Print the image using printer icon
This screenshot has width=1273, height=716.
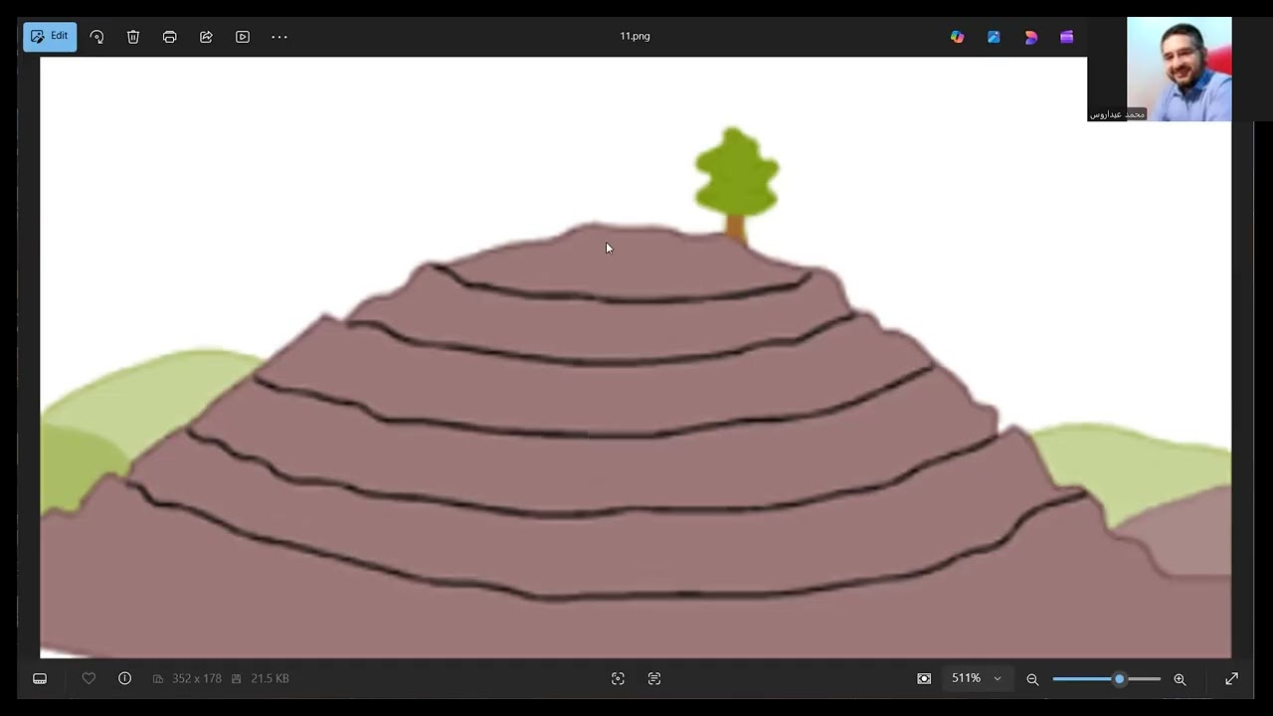pyautogui.click(x=170, y=37)
